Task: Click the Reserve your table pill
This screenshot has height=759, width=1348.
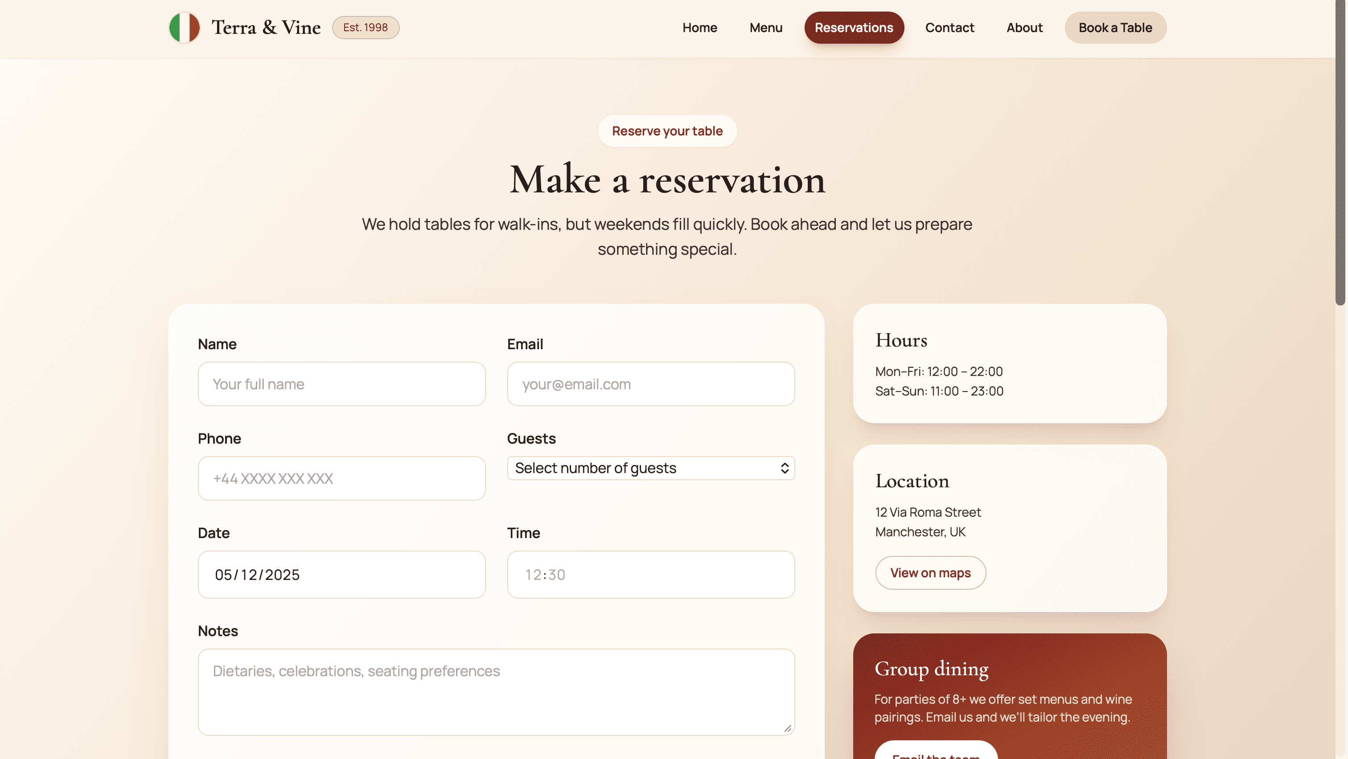Action: point(667,131)
